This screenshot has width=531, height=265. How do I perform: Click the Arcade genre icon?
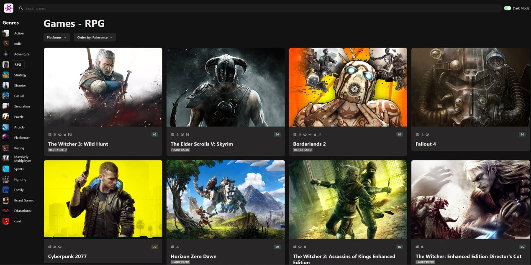(6, 127)
